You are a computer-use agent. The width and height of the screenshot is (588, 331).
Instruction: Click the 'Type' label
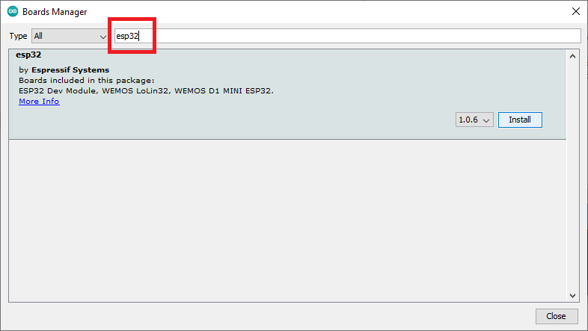(x=19, y=36)
